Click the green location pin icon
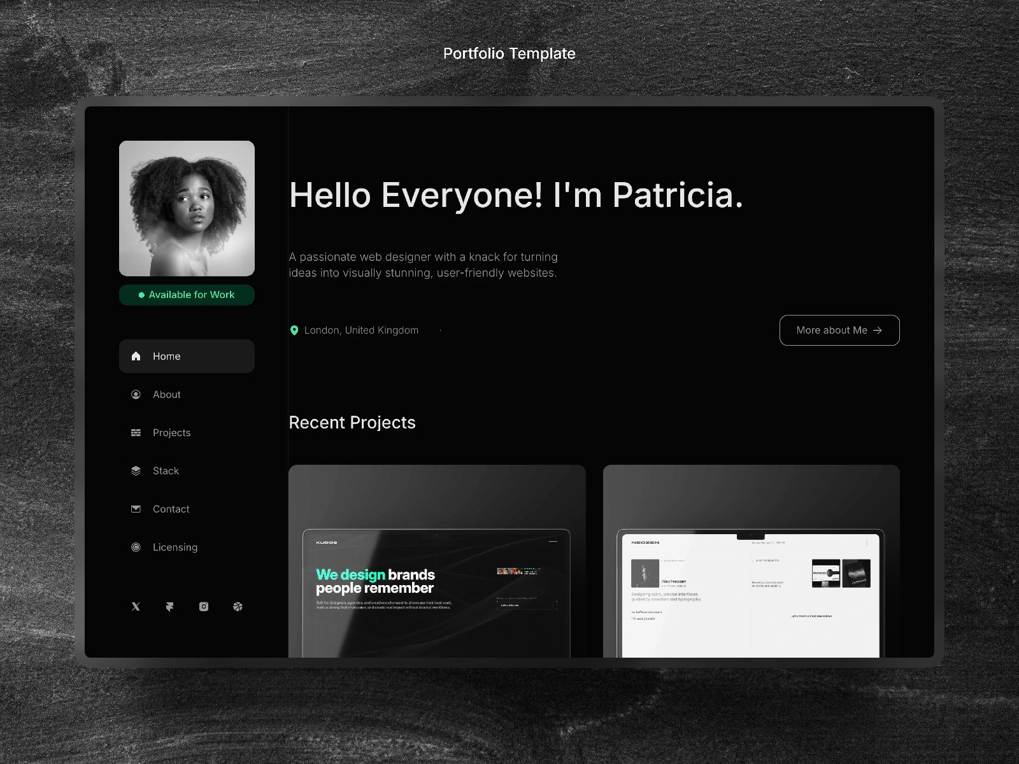This screenshot has height=764, width=1019. pos(294,330)
